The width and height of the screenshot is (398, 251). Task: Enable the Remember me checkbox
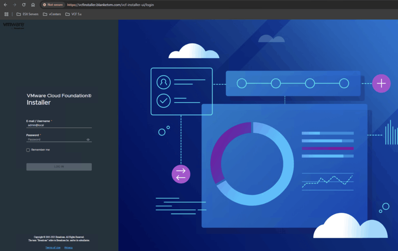(28, 150)
